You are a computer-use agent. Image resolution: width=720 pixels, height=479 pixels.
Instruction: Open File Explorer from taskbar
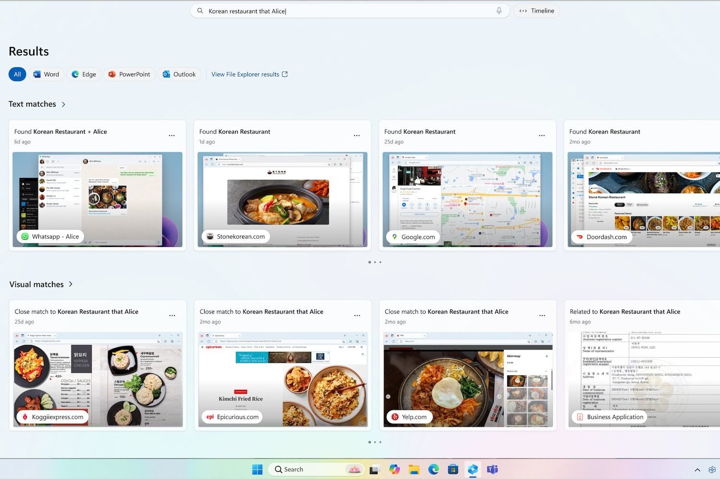[x=414, y=469]
